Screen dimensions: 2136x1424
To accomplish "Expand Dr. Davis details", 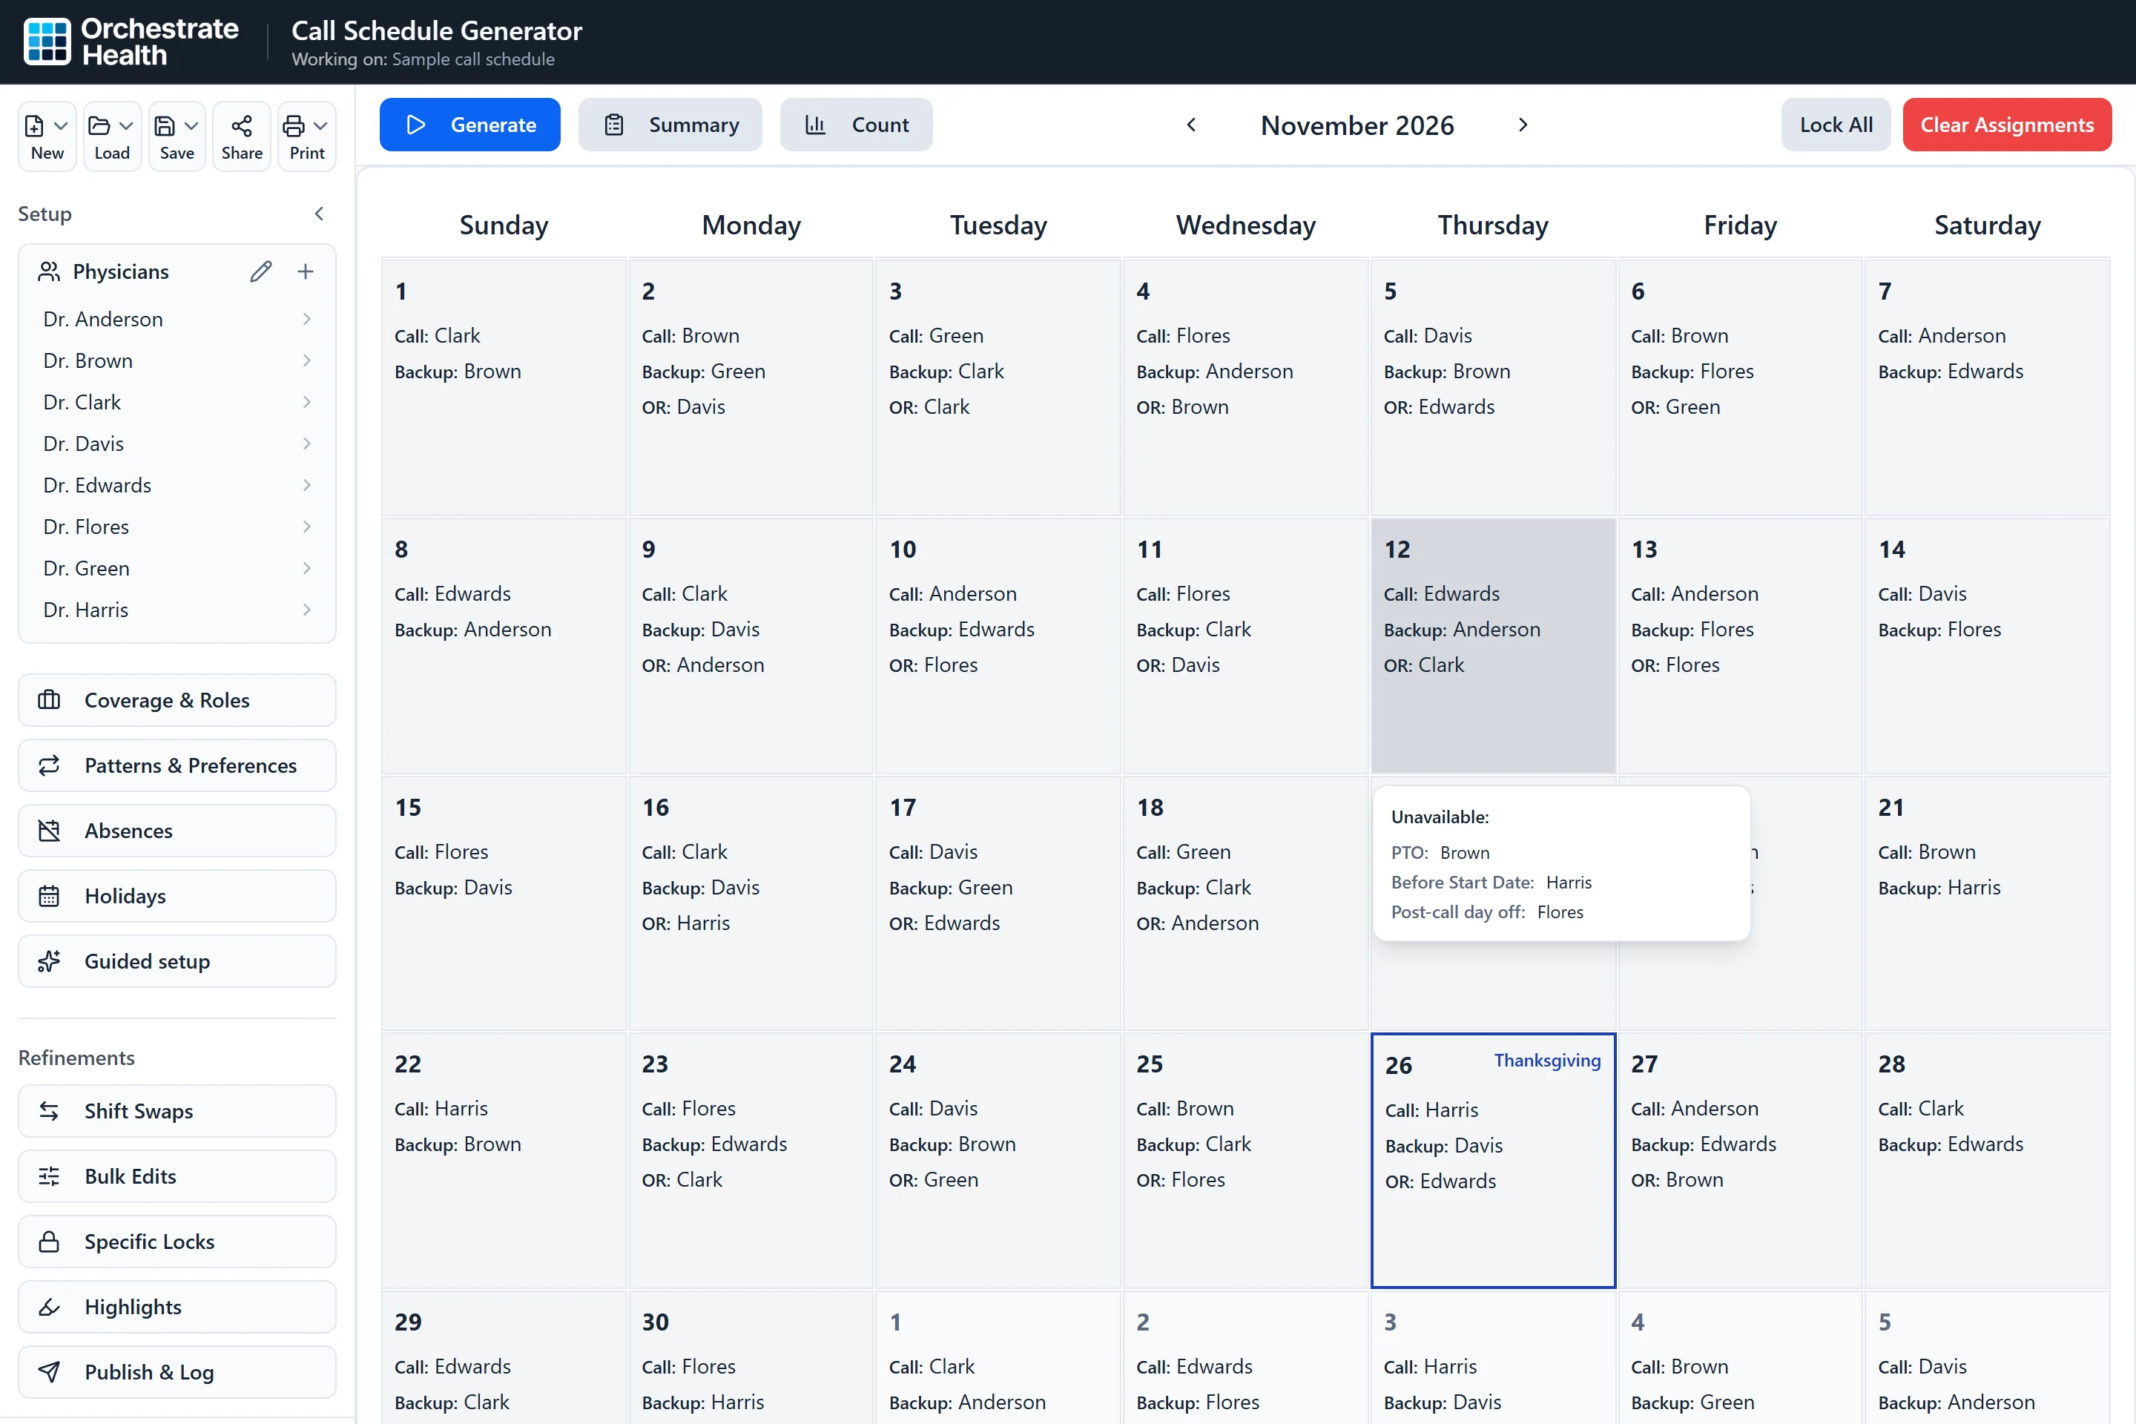I will click(x=307, y=444).
